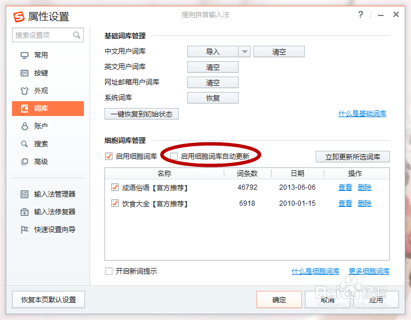Click 查看 for 成语俗语 dictionary

[x=345, y=187]
